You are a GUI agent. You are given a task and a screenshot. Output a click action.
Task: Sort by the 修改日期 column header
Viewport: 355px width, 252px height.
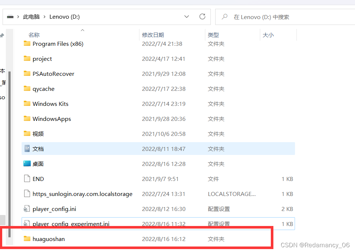pos(153,35)
